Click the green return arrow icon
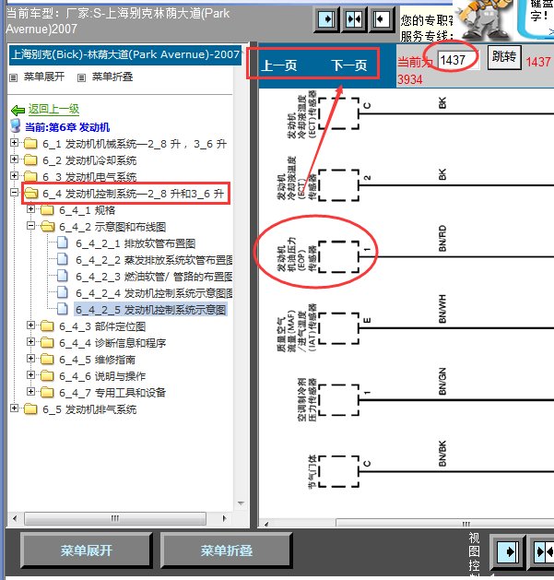 [18, 110]
